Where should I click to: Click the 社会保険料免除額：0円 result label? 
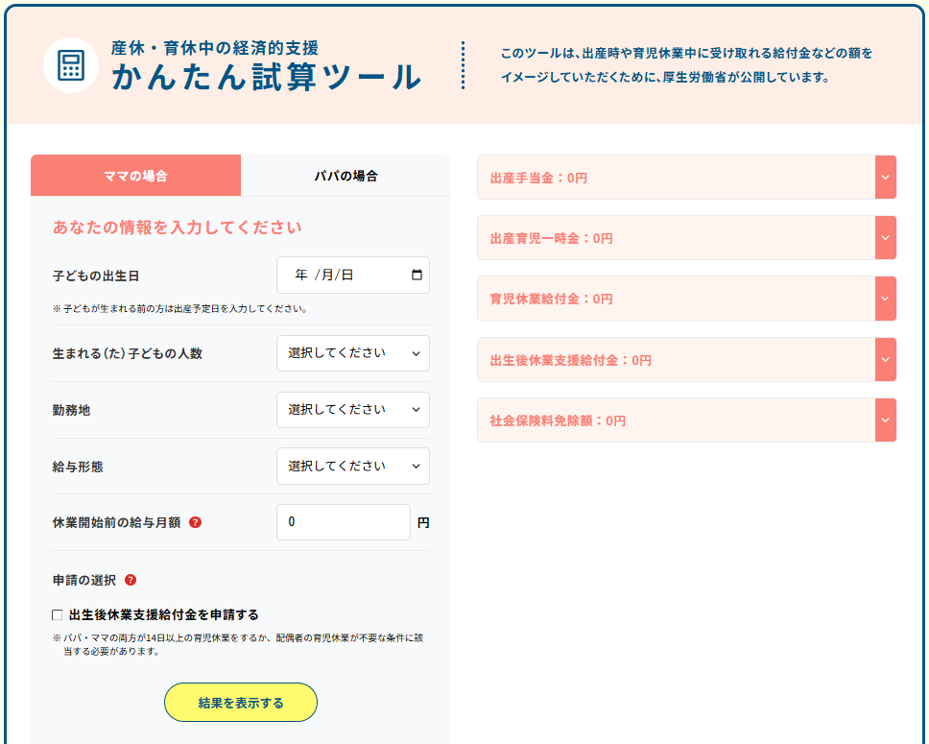[558, 420]
